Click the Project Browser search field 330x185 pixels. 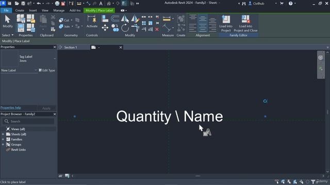[x=28, y=121]
